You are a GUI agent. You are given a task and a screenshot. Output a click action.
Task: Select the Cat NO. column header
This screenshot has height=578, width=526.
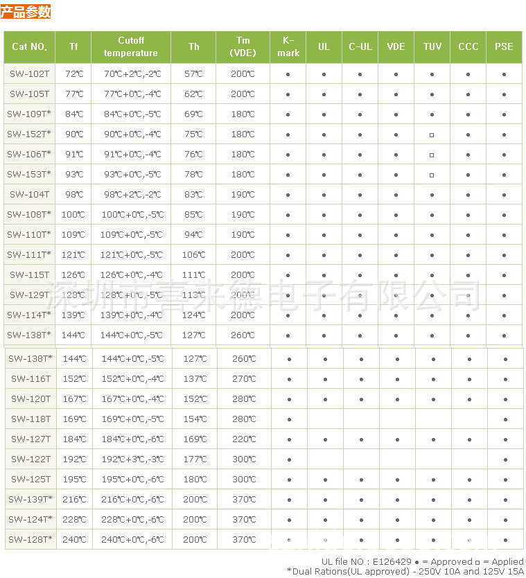[x=30, y=46]
